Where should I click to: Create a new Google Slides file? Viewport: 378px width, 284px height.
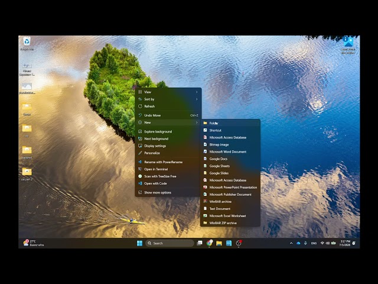pyautogui.click(x=230, y=173)
